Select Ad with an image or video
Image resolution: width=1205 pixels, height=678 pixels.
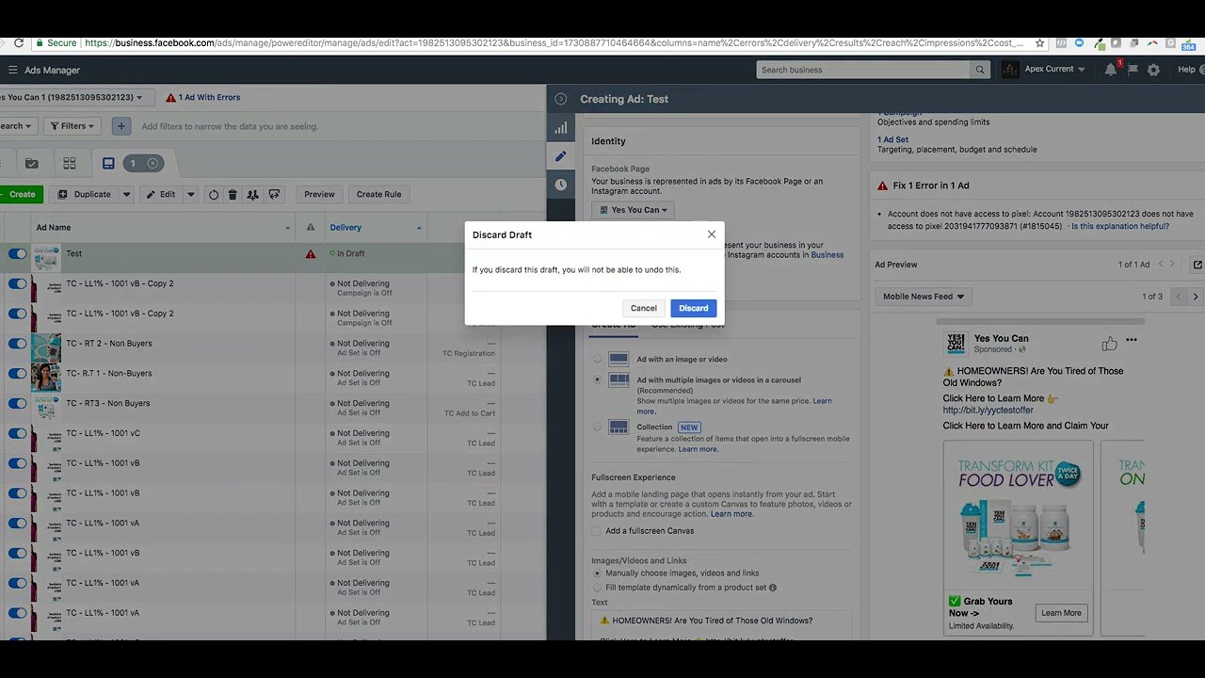click(x=597, y=359)
